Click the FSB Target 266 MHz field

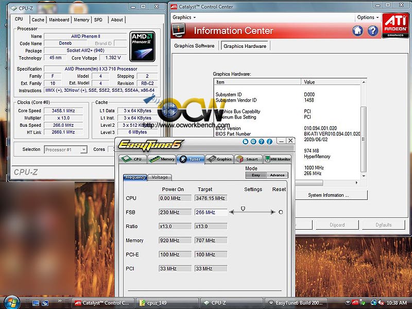211,212
